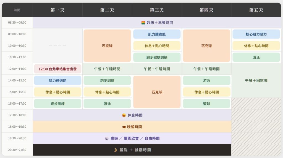Click the 時間 header cell
Viewport: 283px width, 158px height.
17,10
